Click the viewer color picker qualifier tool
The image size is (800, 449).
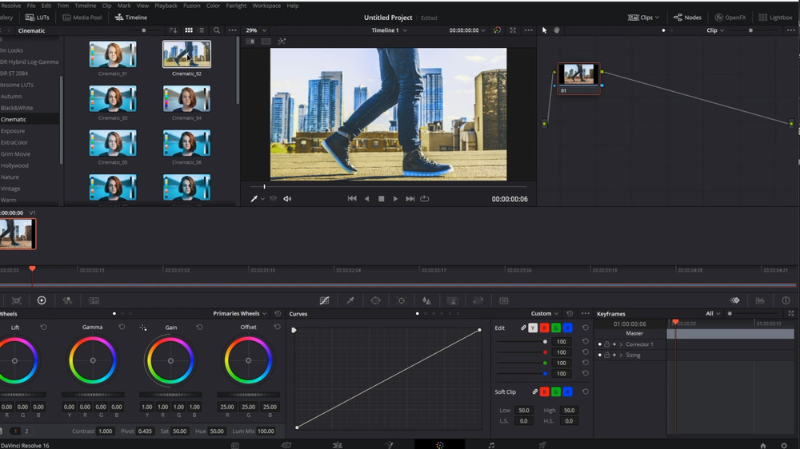(254, 199)
